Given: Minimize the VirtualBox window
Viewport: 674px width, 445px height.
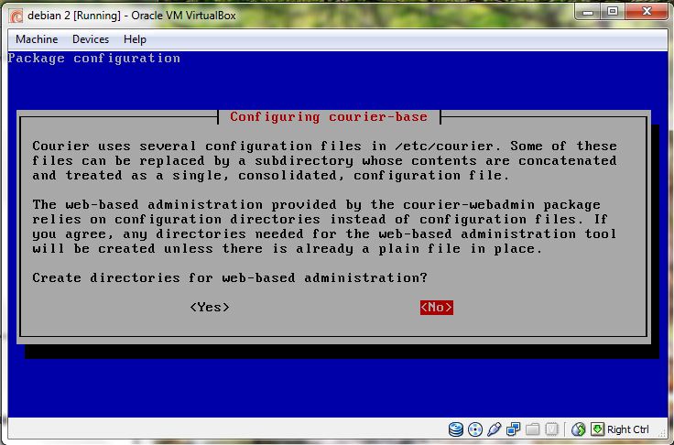Looking at the screenshot, I should coord(588,13).
